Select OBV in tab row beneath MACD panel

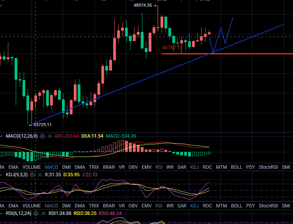click(x=133, y=167)
